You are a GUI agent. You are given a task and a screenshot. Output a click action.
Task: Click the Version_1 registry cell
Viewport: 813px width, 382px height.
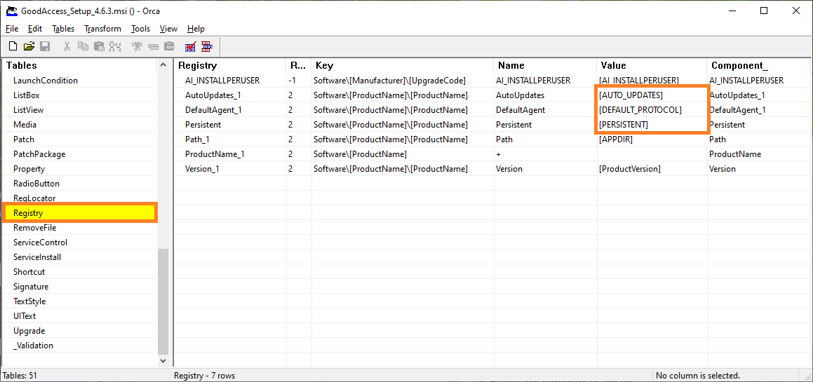tap(229, 169)
